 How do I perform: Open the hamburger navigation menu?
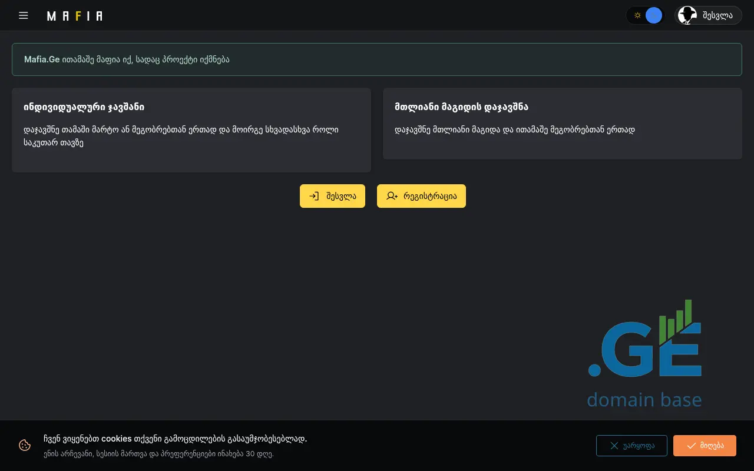(x=24, y=15)
